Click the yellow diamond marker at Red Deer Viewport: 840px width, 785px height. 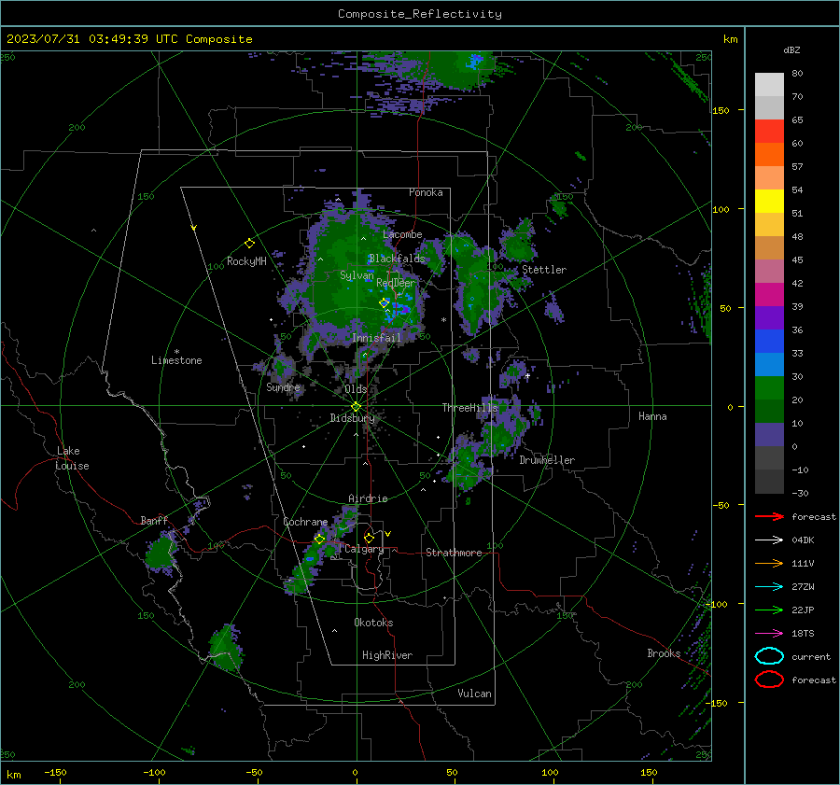(x=385, y=302)
